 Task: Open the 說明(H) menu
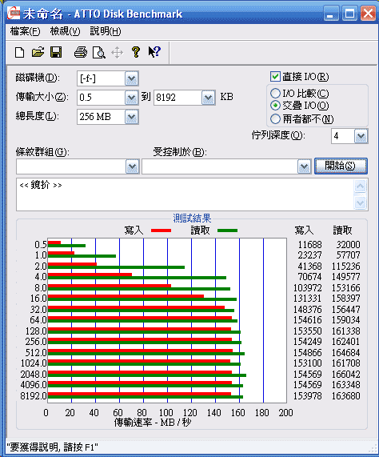coord(106,31)
